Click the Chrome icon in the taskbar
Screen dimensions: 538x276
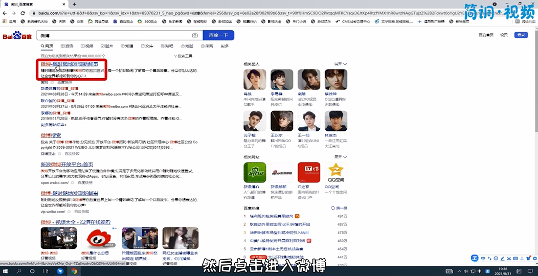pos(74,271)
